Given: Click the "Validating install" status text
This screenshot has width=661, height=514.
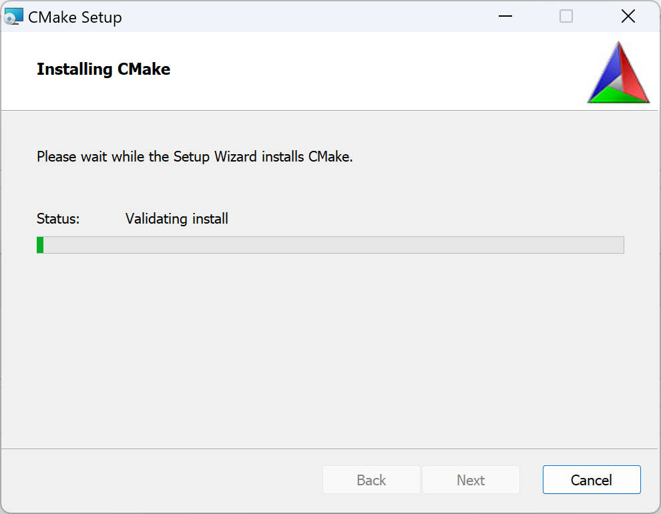Looking at the screenshot, I should 177,218.
